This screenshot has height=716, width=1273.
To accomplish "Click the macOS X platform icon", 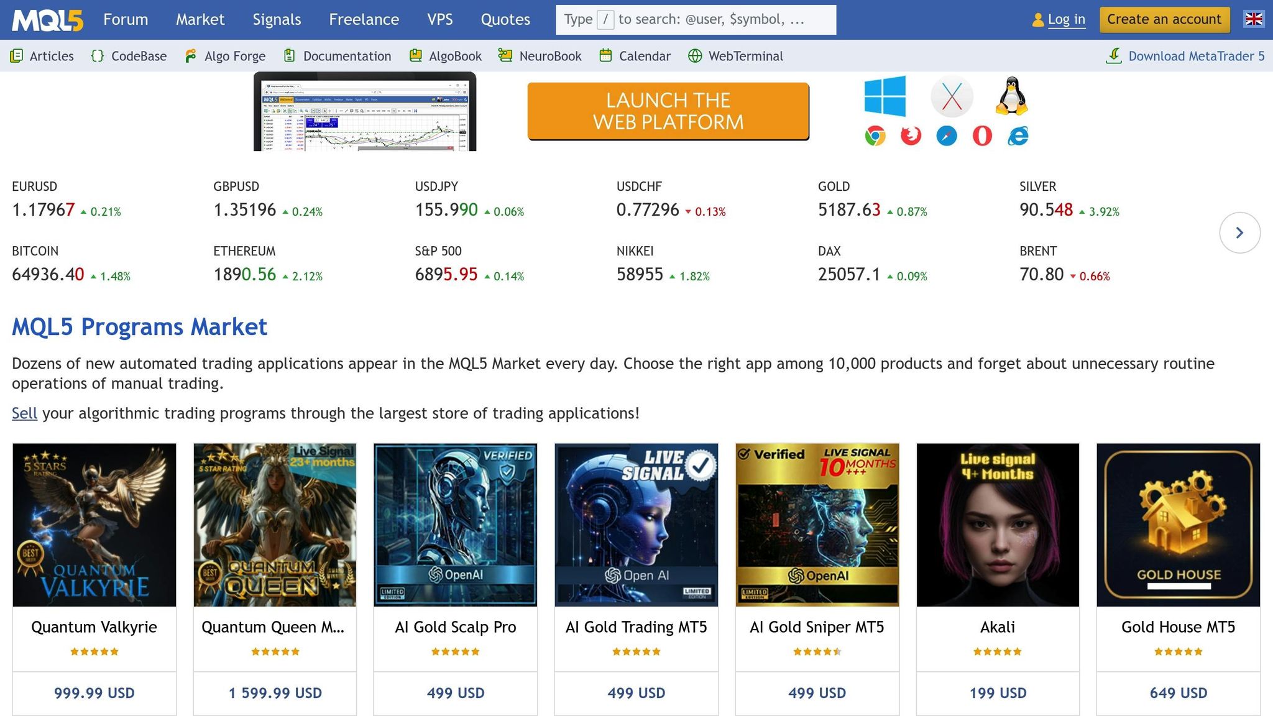I will click(951, 96).
